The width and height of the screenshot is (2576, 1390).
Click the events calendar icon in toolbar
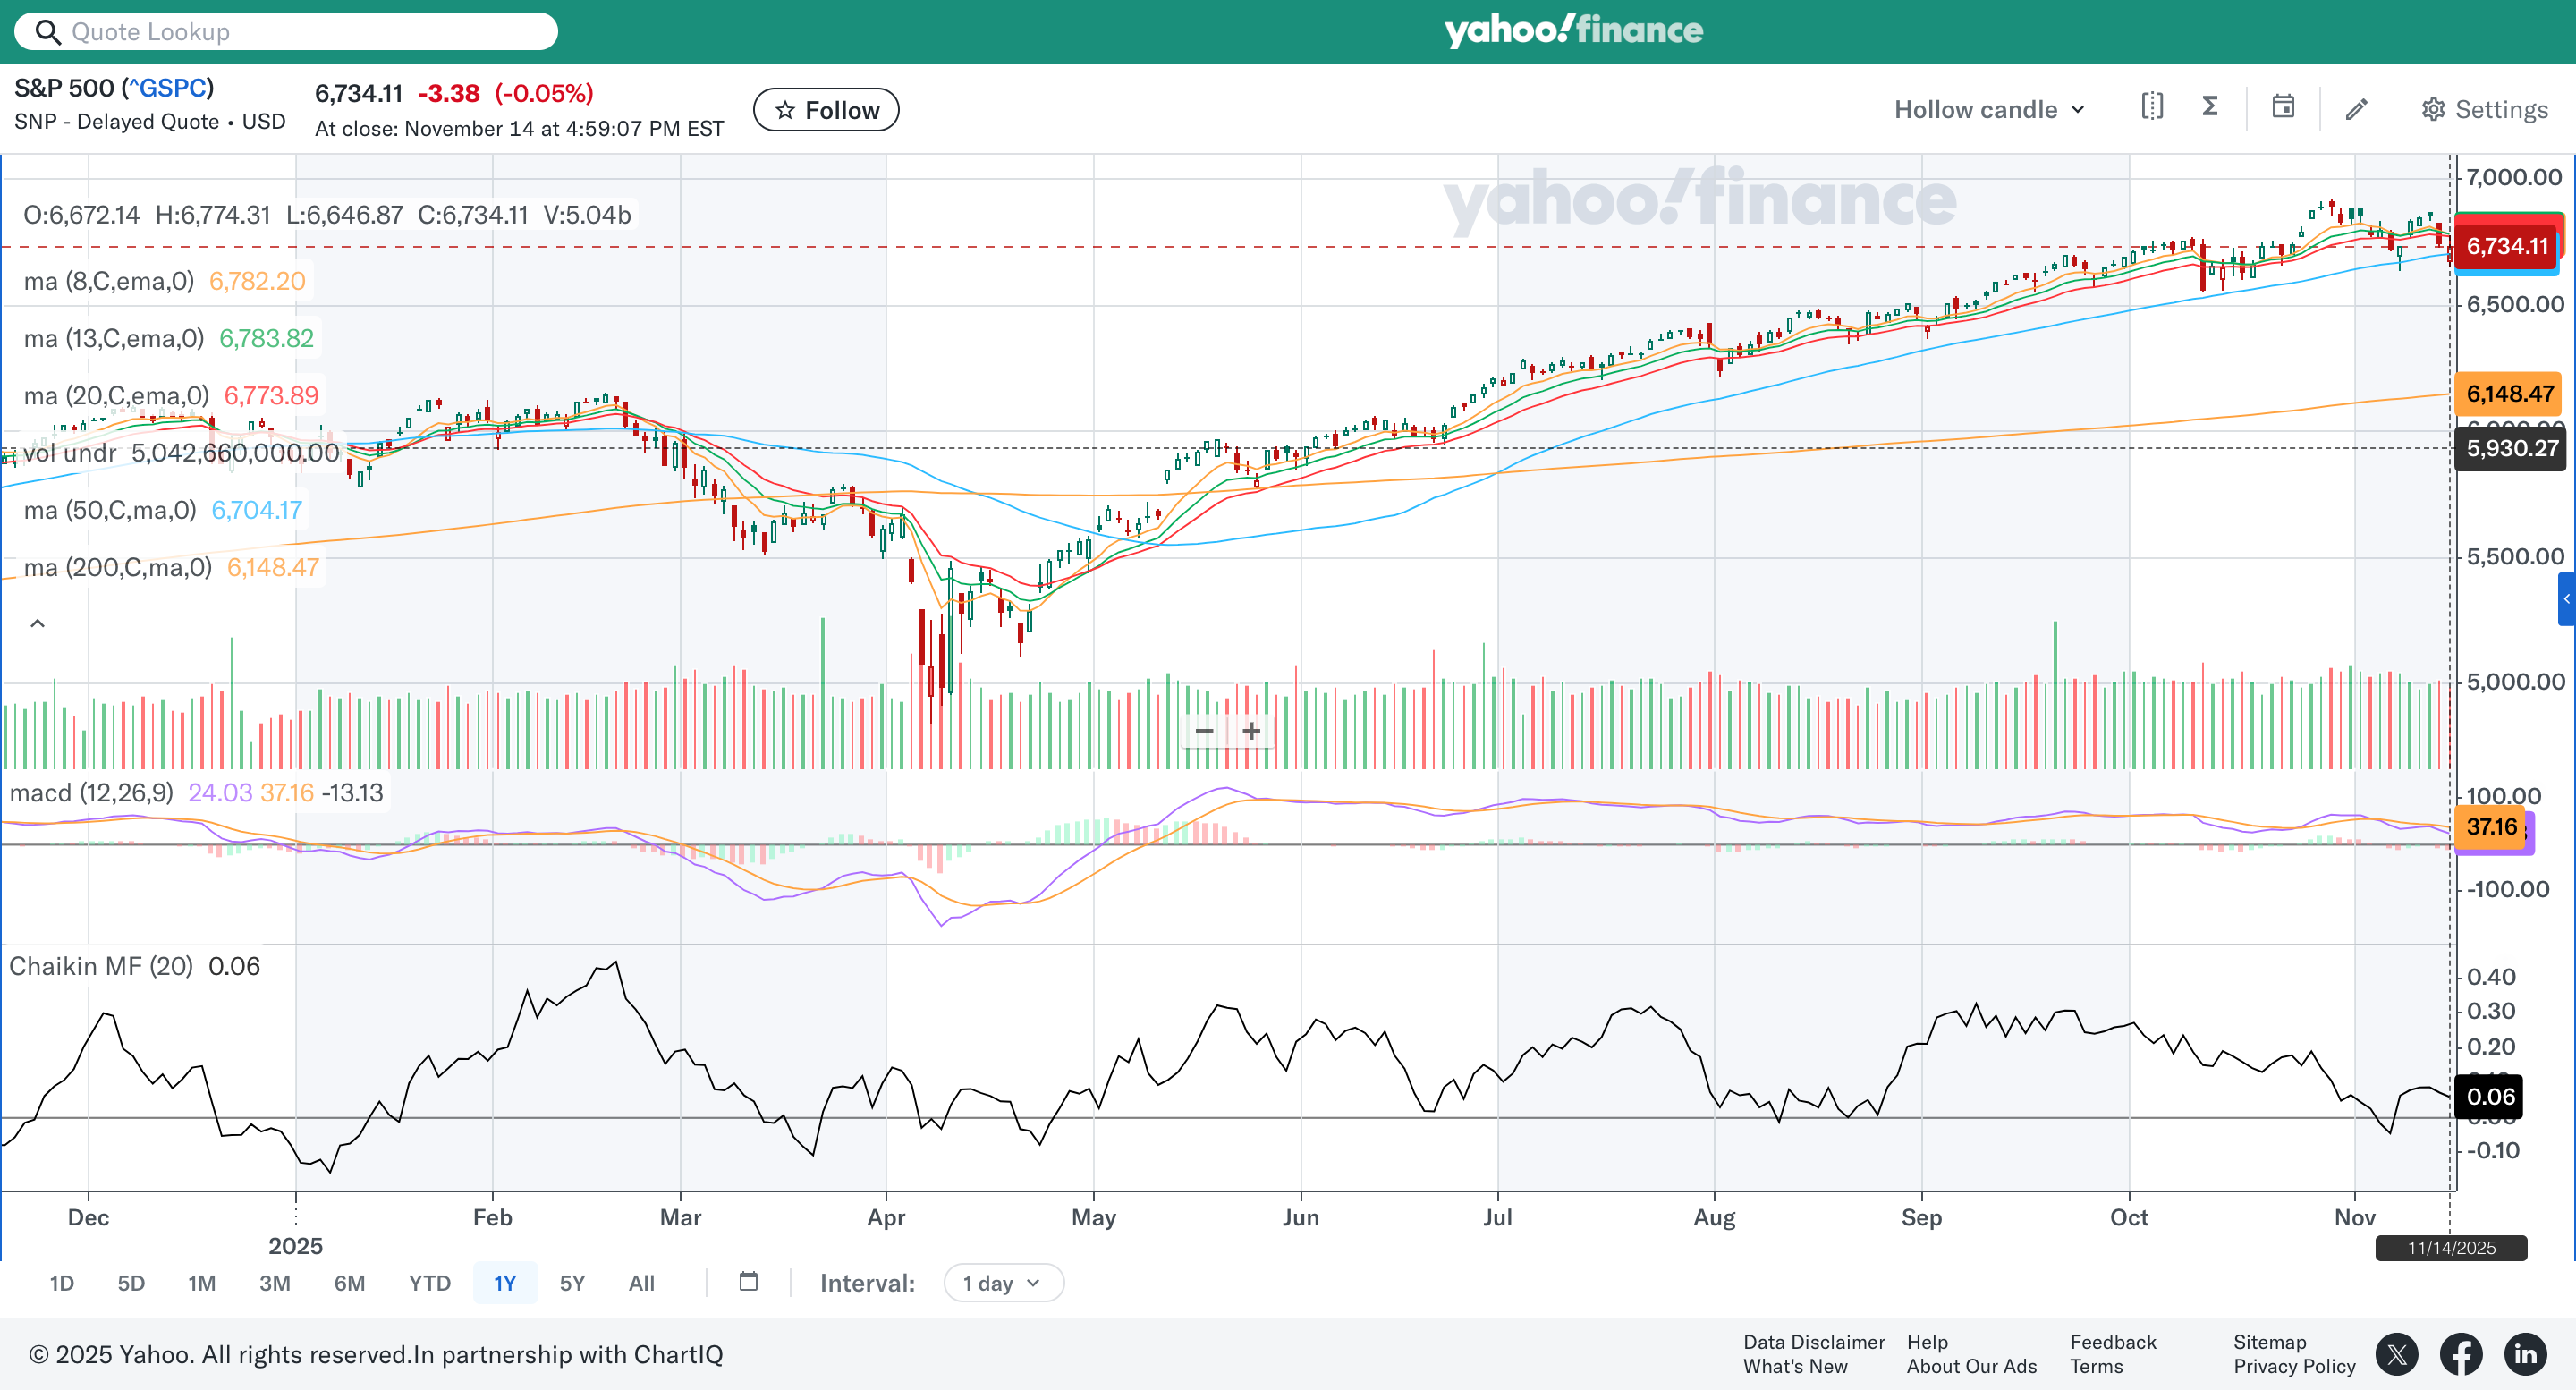tap(2283, 107)
